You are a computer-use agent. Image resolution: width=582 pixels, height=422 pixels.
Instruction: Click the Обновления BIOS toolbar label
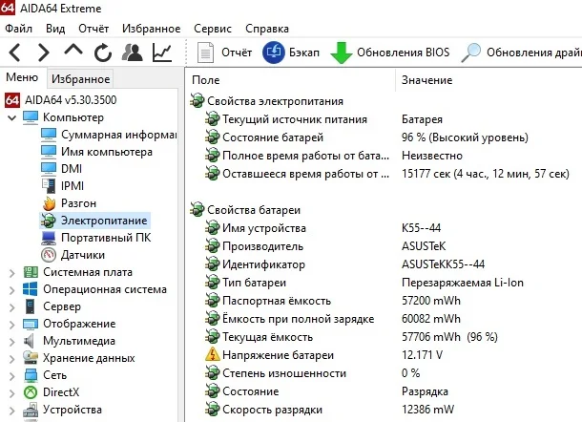[x=403, y=53]
